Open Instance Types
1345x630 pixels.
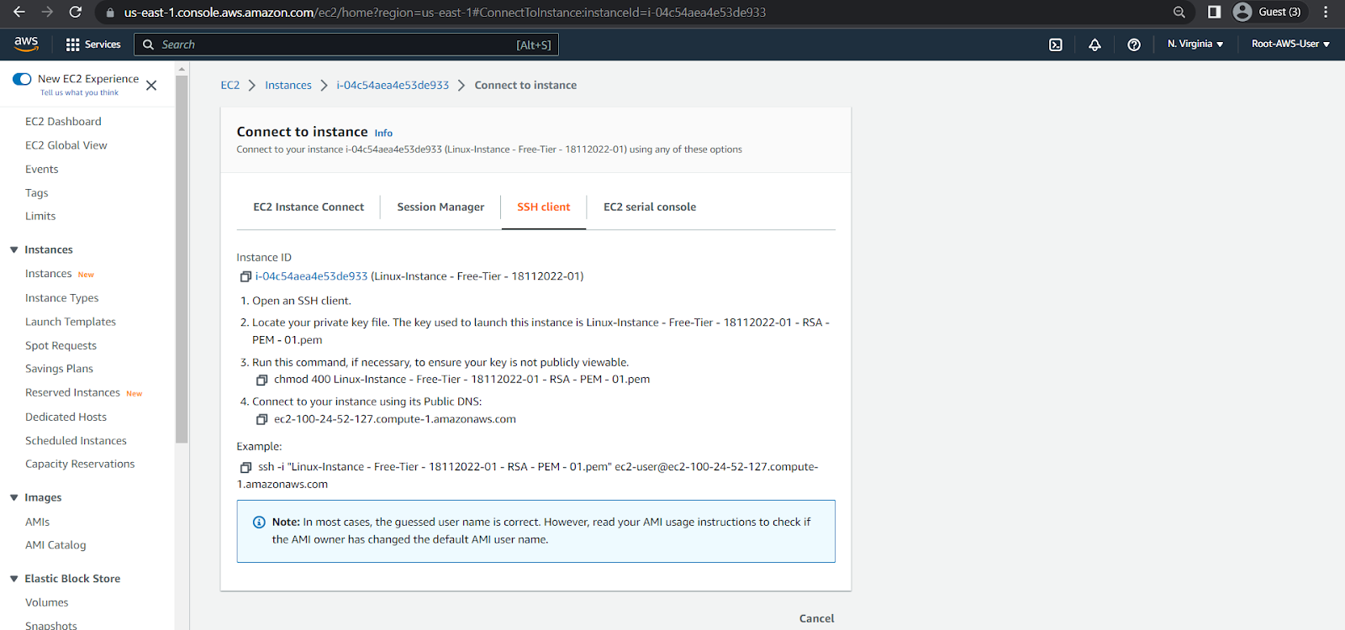click(x=62, y=298)
